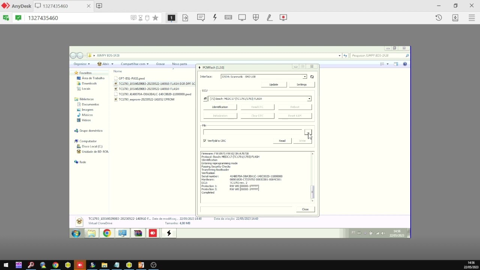This screenshot has width=480, height=270.
Task: Open the AnyDesk keyboard settings icon
Action: pyautogui.click(x=228, y=18)
